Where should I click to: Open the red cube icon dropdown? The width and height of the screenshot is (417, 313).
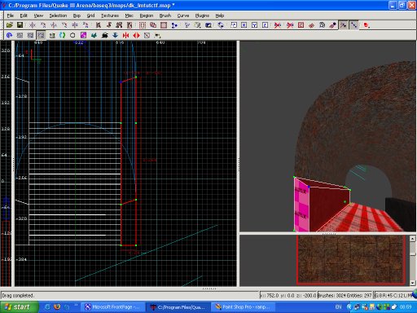(x=367, y=25)
